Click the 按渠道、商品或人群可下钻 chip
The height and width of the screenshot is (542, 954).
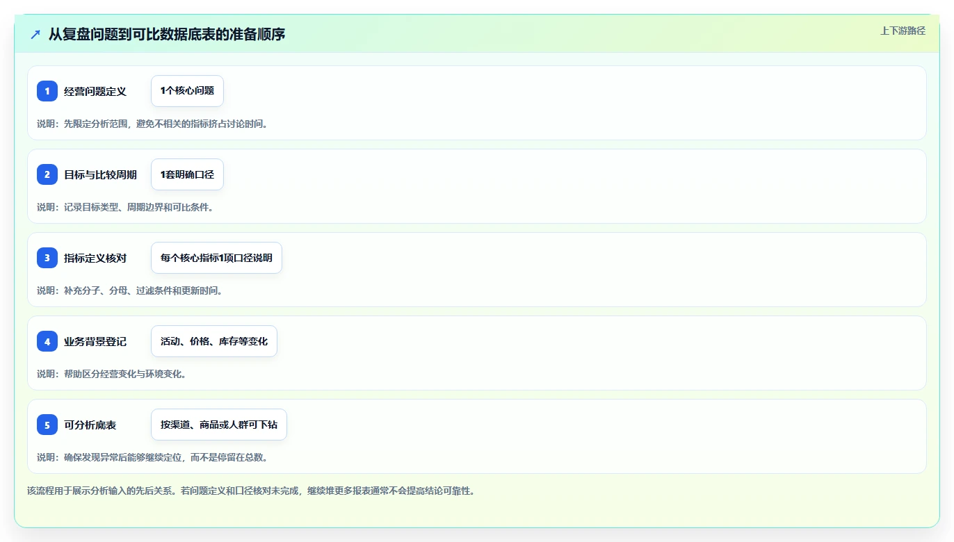[x=219, y=425]
